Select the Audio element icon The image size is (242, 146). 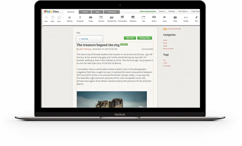(x=165, y=17)
